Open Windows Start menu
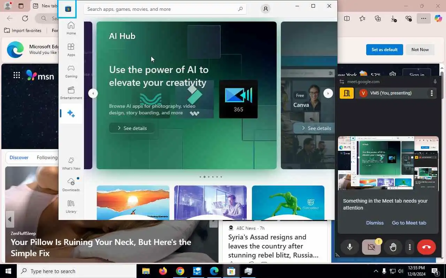Screen dimensions: 446x278 pos(8,271)
